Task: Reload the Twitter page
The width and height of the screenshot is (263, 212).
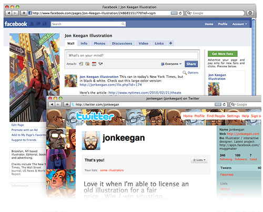Action: 224,105
